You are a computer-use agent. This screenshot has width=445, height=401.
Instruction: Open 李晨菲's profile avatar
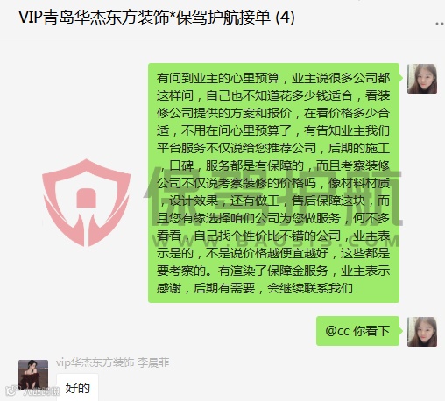(x=33, y=375)
